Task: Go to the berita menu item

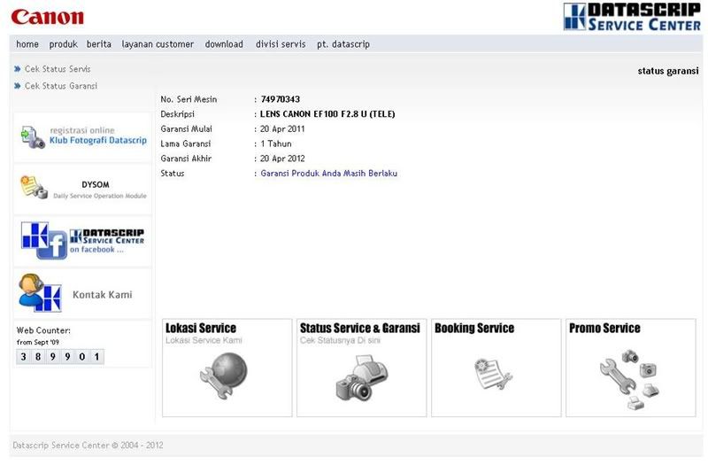Action: pyautogui.click(x=99, y=44)
